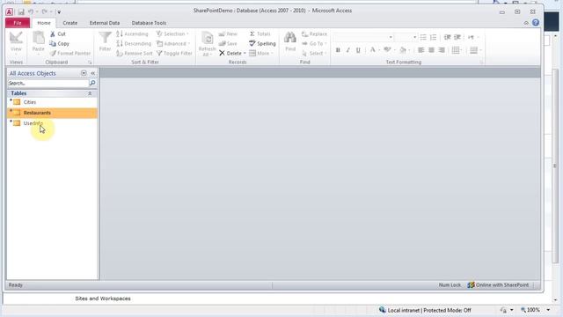Customize Quick Access Toolbar dropdown arrow
The height and width of the screenshot is (317, 563).
[x=59, y=12]
